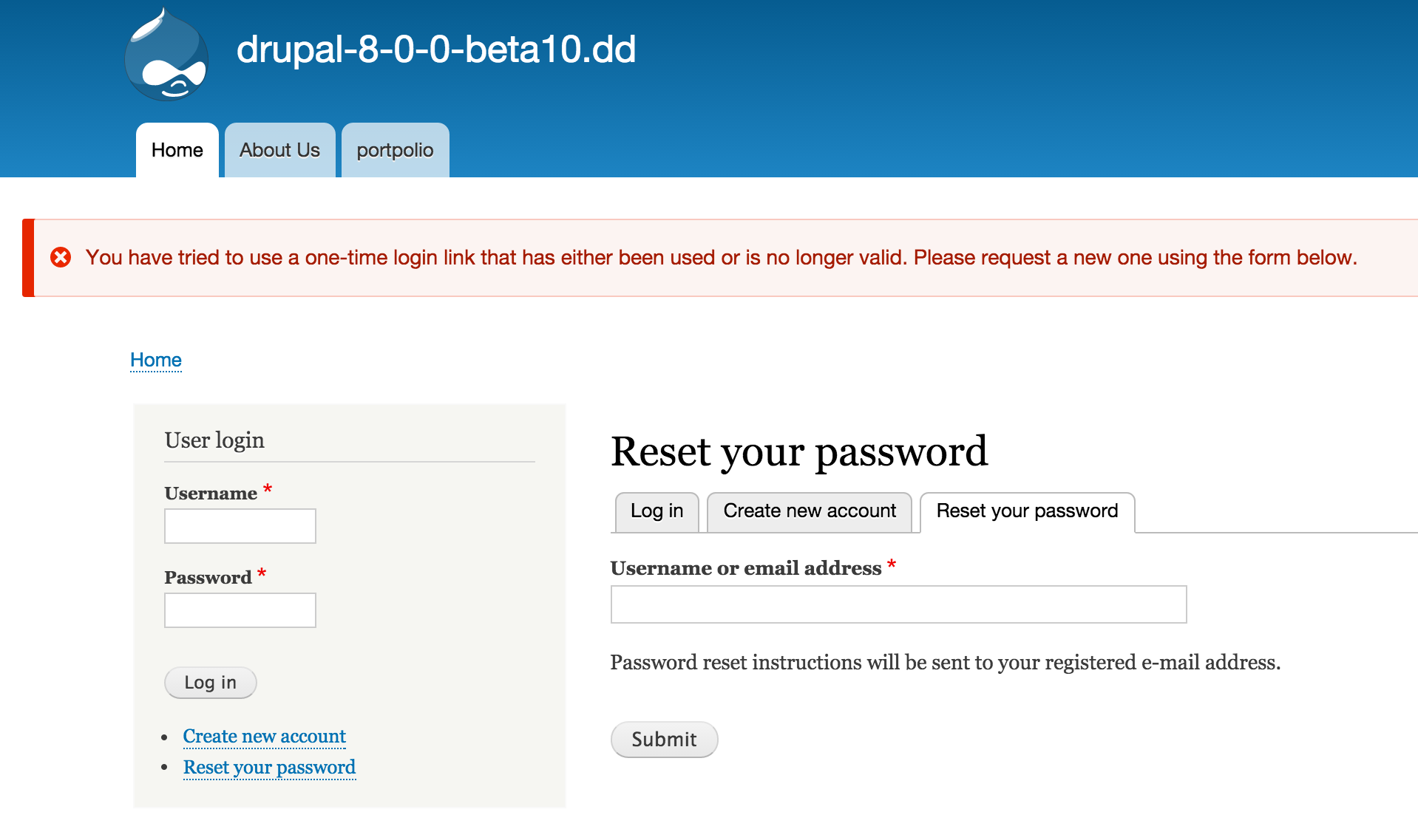The height and width of the screenshot is (829, 1418).
Task: Open the Reset your password link
Action: click(x=269, y=767)
